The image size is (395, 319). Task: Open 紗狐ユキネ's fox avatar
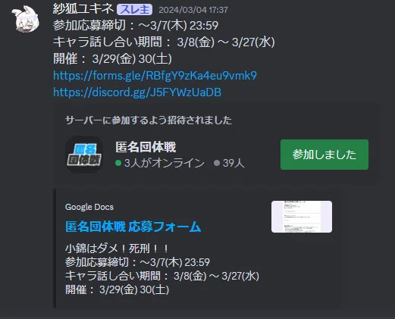coord(26,20)
